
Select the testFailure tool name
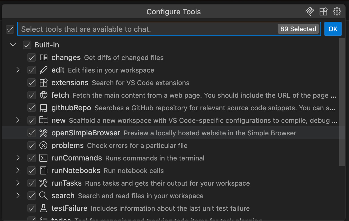point(69,208)
